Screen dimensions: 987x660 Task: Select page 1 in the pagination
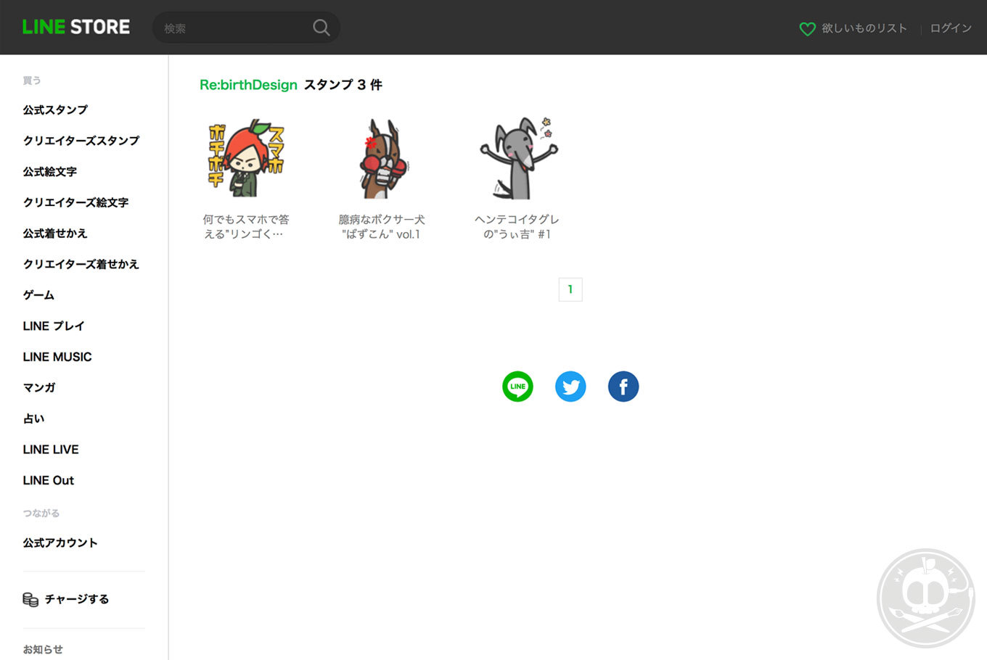tap(570, 289)
